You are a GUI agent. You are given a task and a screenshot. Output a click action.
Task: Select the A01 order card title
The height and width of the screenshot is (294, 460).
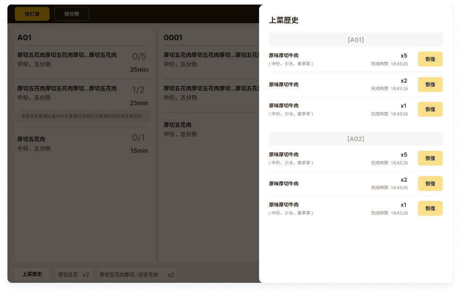click(x=25, y=38)
